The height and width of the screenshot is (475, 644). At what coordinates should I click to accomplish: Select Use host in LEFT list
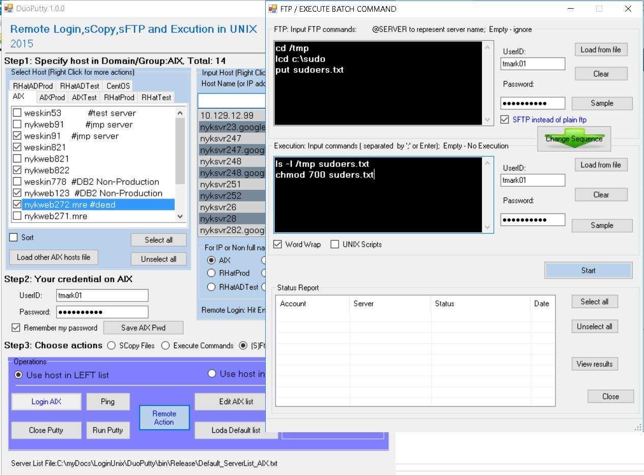tap(19, 375)
